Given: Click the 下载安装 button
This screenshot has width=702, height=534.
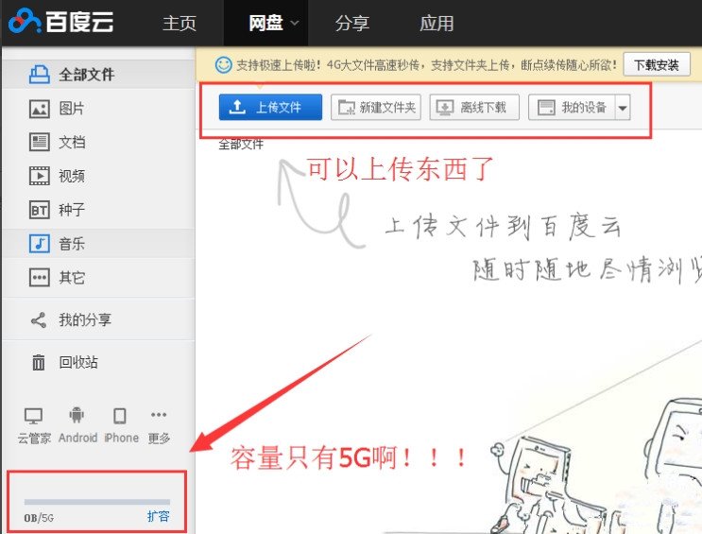Looking at the screenshot, I should [x=657, y=65].
